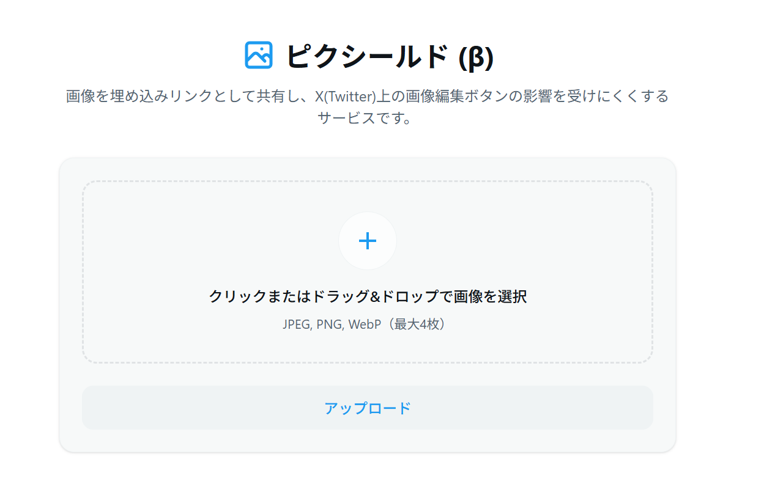The width and height of the screenshot is (764, 495).
Task: Open file picker via dashed drop zone
Action: 368,272
